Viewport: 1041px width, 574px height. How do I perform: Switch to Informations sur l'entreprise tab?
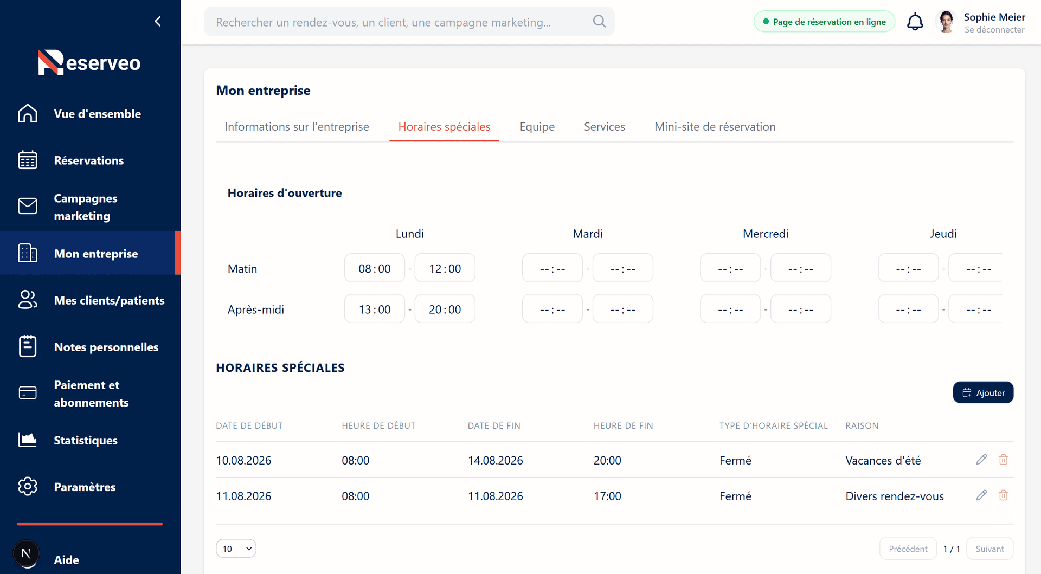click(297, 127)
